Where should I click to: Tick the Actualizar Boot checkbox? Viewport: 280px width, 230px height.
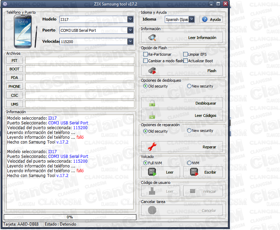186,61
